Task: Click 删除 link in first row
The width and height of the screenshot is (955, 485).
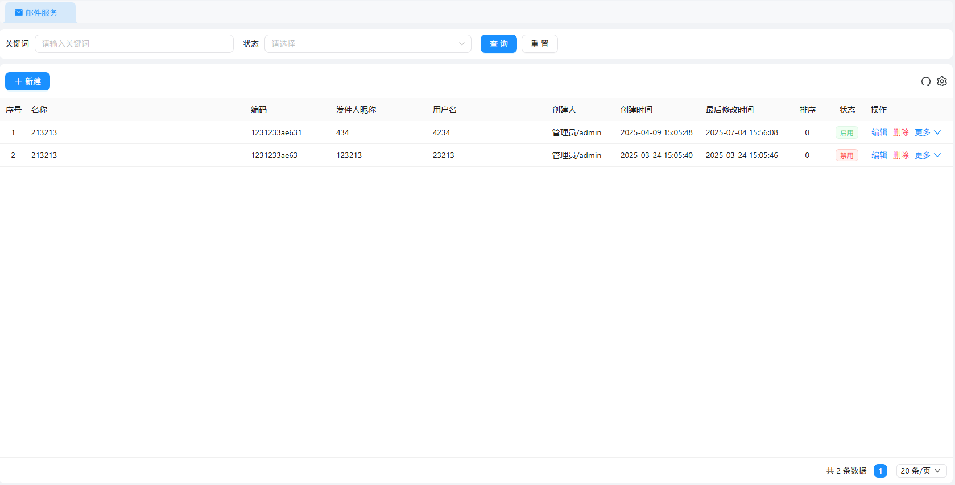Action: point(900,132)
